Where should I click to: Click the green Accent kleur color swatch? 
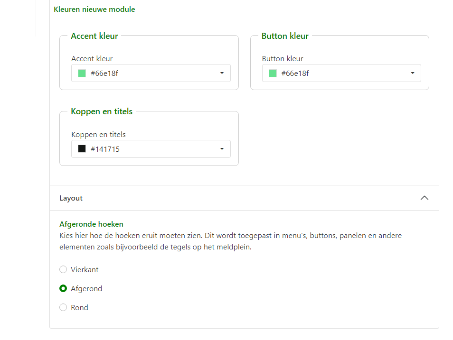[82, 73]
